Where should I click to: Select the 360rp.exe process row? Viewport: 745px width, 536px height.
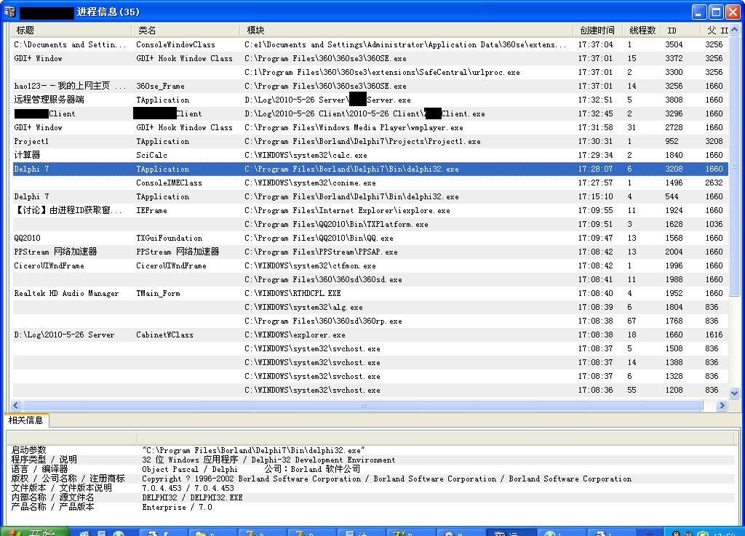tap(370, 321)
